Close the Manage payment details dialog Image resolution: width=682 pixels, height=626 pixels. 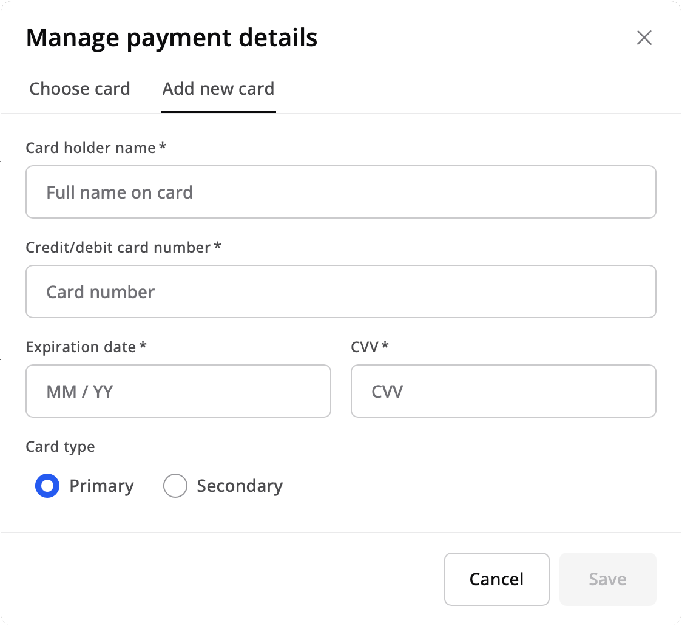644,38
